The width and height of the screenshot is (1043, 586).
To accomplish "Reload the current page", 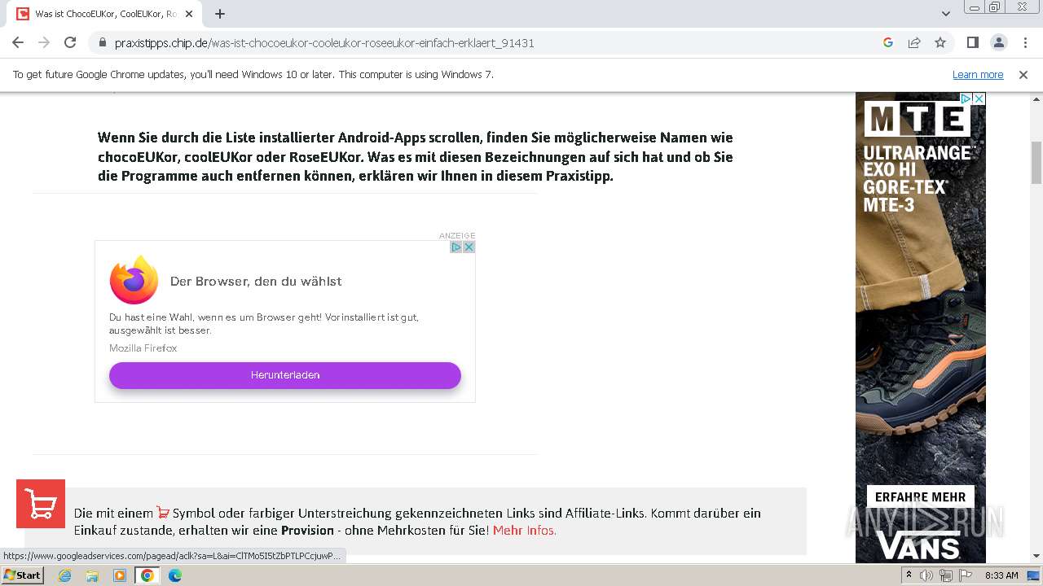I will pyautogui.click(x=70, y=43).
